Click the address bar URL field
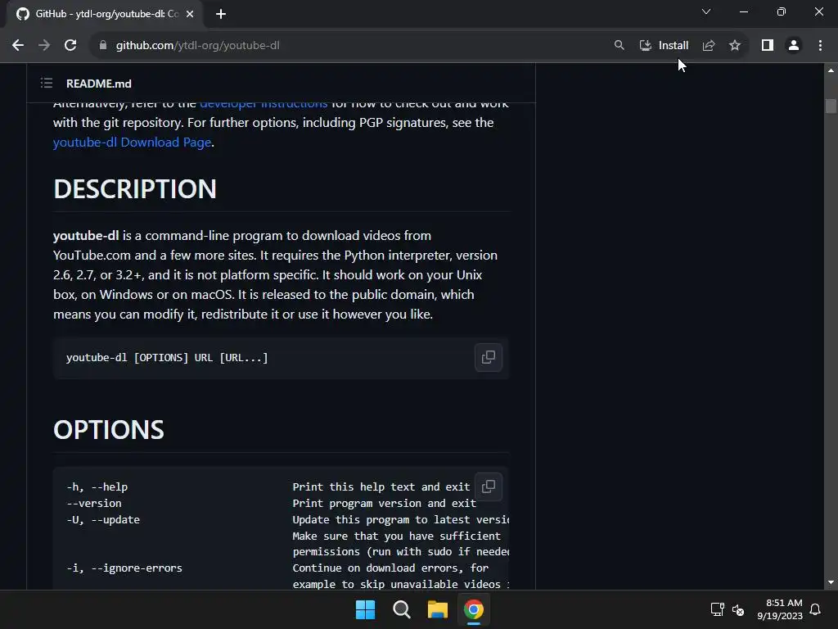The width and height of the screenshot is (838, 629). pyautogui.click(x=353, y=46)
